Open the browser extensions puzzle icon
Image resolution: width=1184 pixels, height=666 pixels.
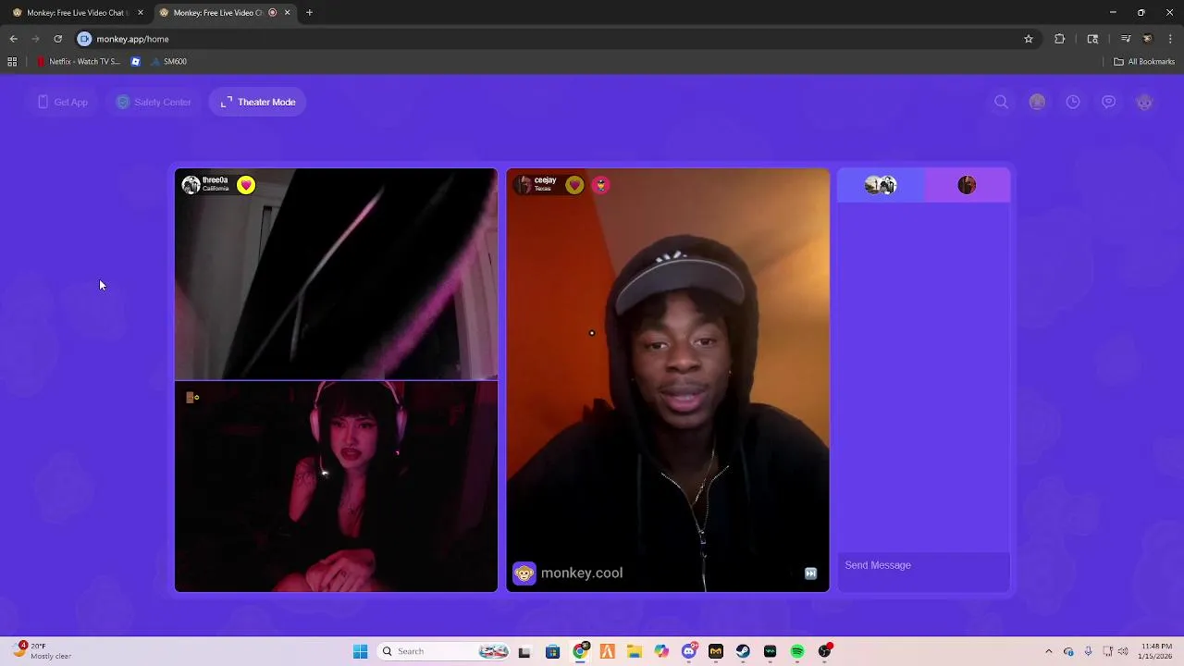(1060, 39)
